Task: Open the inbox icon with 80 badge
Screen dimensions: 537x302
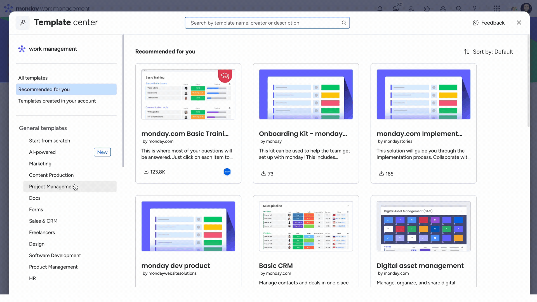Action: 396,9
